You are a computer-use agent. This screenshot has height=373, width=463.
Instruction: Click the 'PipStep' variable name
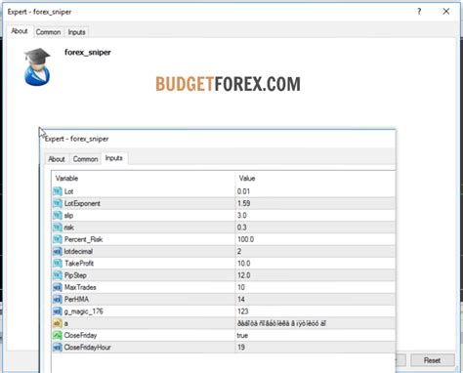pyautogui.click(x=75, y=275)
